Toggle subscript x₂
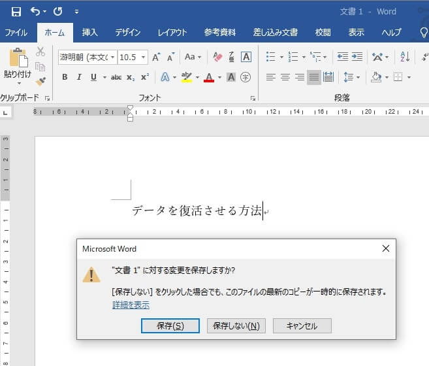429x366 pixels. (131, 78)
